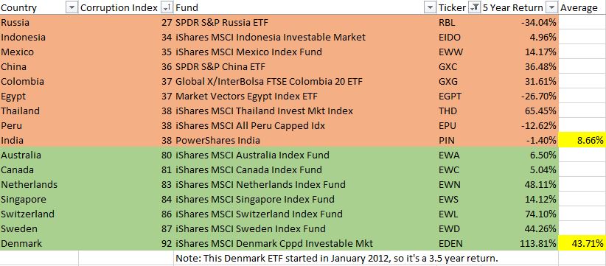
Task: Click the PowerShares India fund cell
Action: (305, 141)
